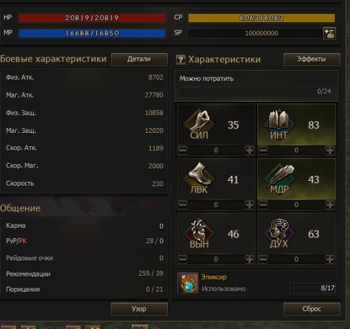Open the Эффекты button
This screenshot has height=329, width=350.
(311, 60)
